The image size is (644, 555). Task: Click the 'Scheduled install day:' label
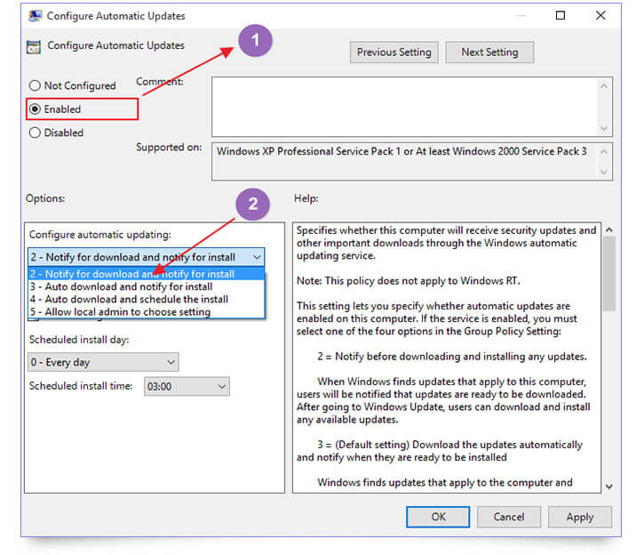click(x=79, y=340)
